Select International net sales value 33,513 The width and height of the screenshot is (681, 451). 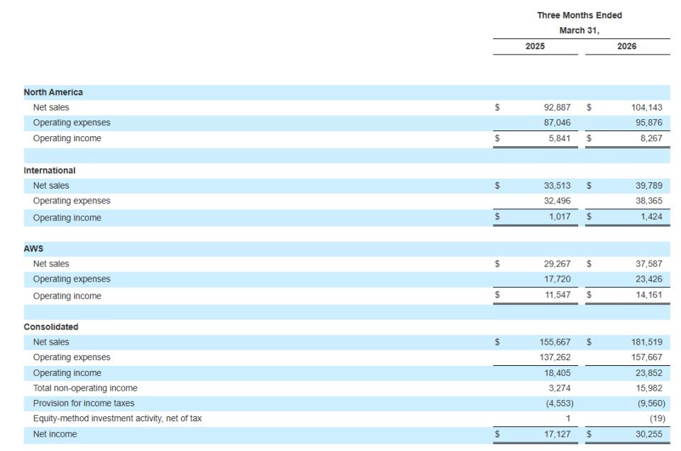[x=558, y=185]
